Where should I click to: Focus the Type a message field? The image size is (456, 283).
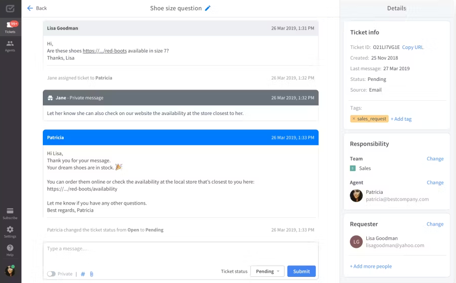click(180, 253)
